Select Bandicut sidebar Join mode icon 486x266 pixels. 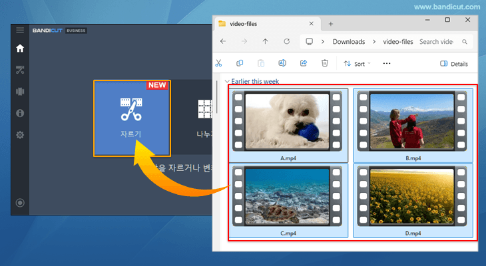(x=20, y=92)
